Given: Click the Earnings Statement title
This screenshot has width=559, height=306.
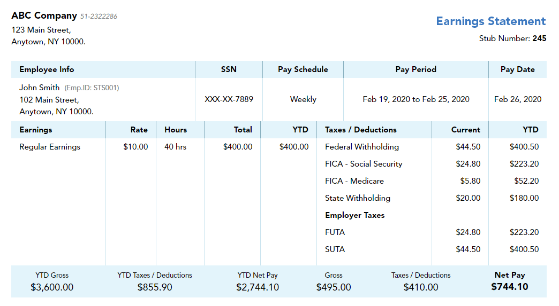Looking at the screenshot, I should pos(490,21).
